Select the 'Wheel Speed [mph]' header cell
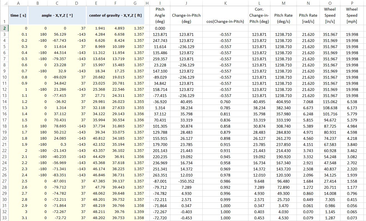The width and height of the screenshot is (366, 221). pos(352,15)
